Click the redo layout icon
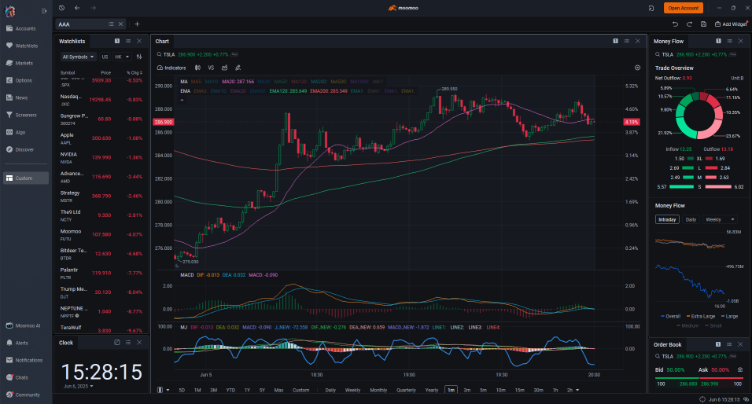 (689, 24)
